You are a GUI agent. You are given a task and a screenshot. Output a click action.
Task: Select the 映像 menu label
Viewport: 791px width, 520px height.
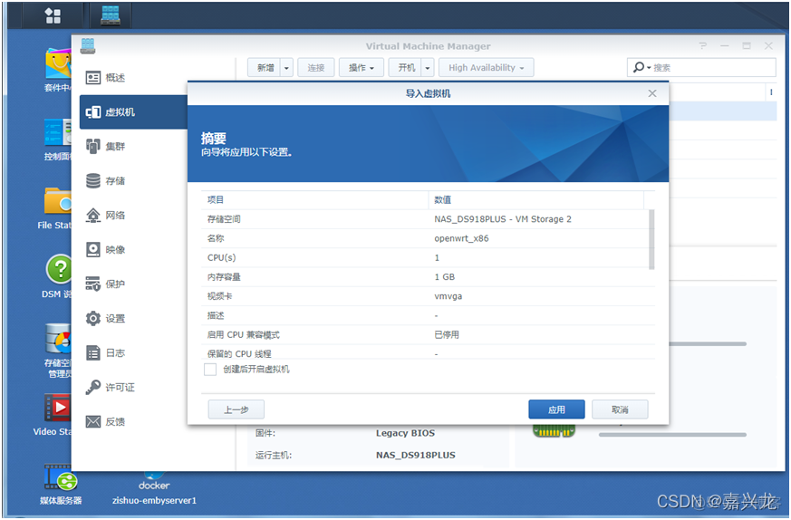(x=115, y=250)
